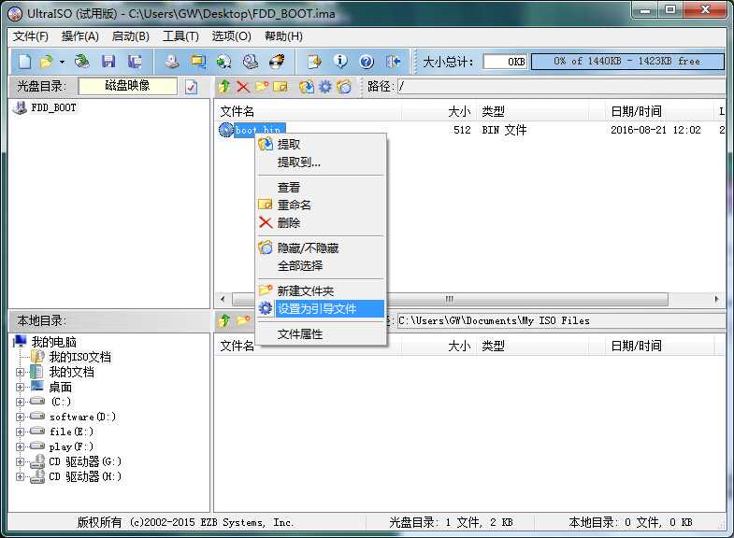Click the Hide file icon in image toolbar
The height and width of the screenshot is (538, 734).
click(x=344, y=87)
